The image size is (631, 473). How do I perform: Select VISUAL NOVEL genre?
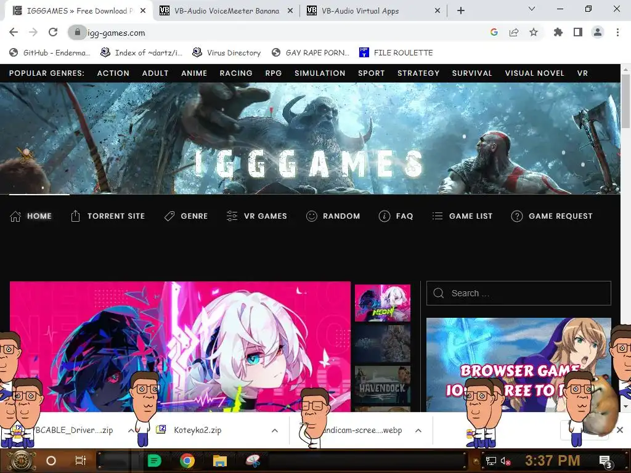[x=534, y=73]
